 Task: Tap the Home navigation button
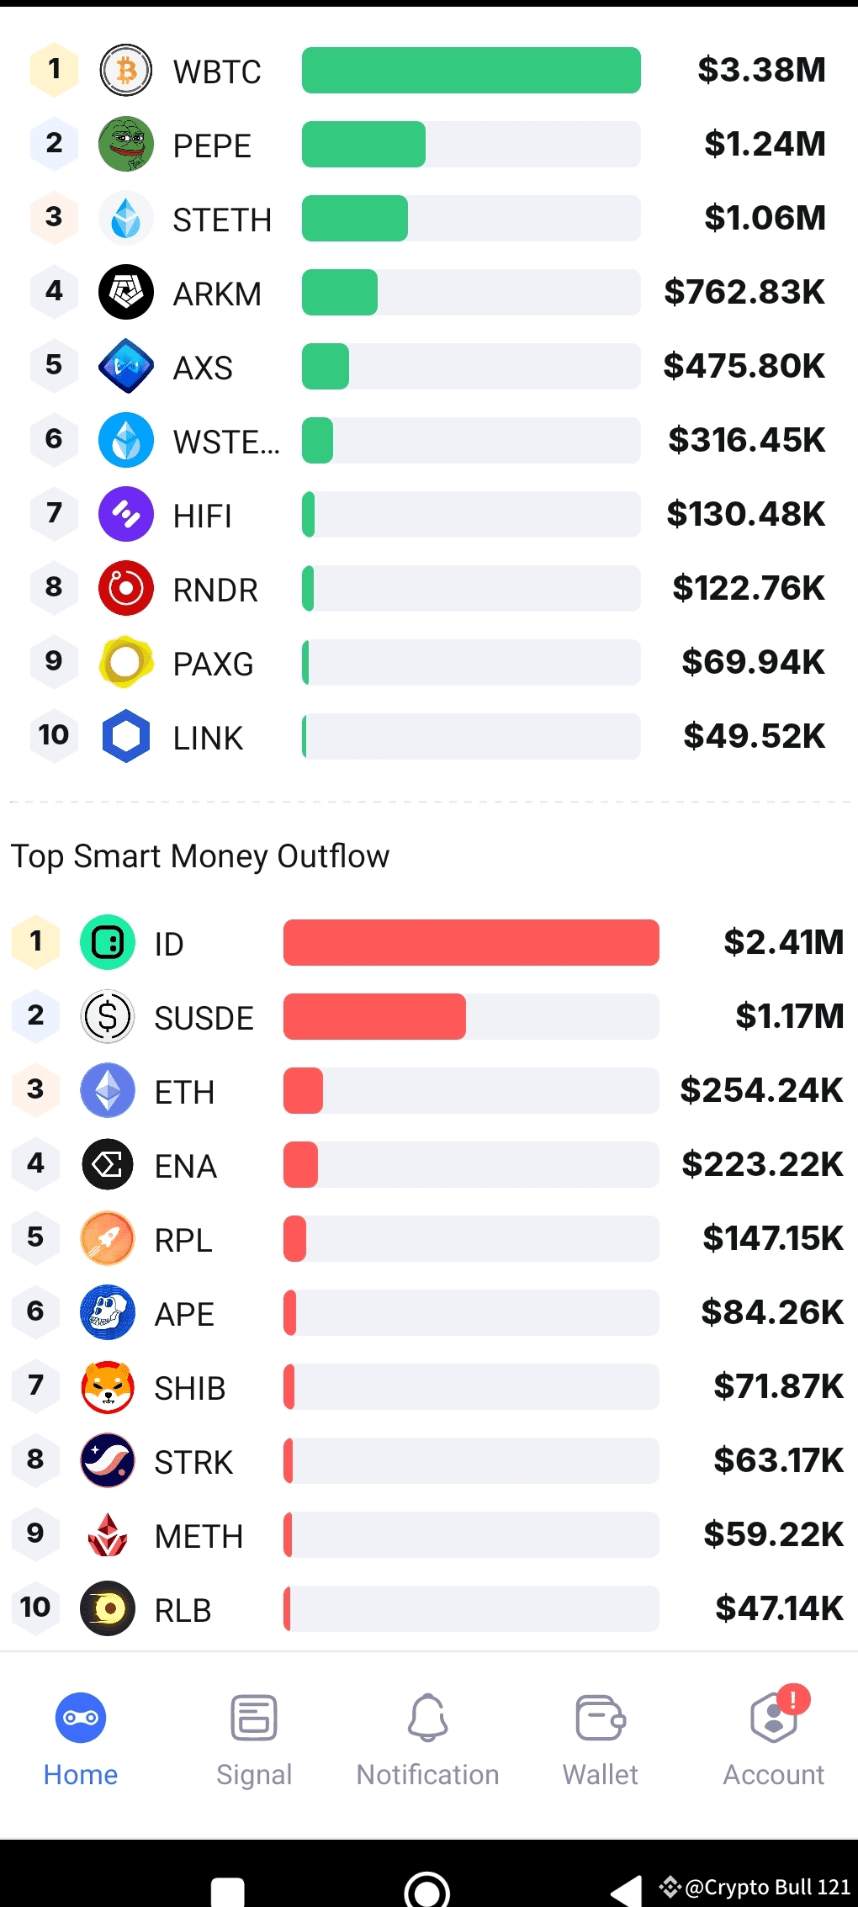80,1737
